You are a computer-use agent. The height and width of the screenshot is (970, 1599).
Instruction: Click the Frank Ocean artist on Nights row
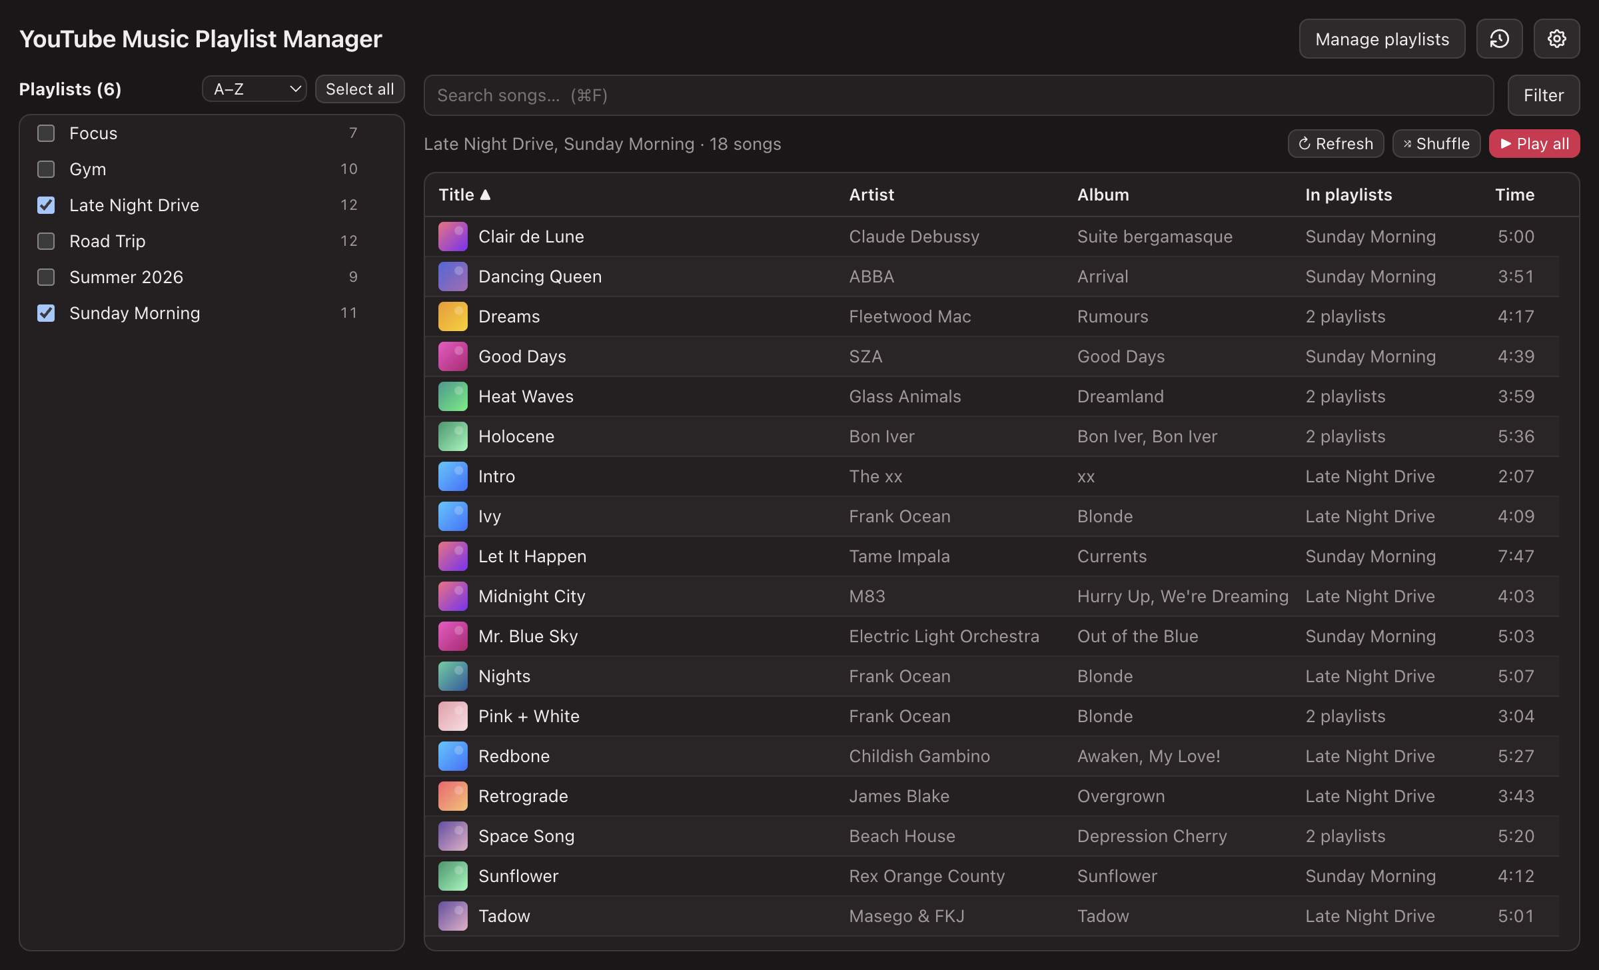pos(899,676)
